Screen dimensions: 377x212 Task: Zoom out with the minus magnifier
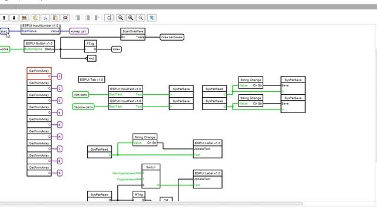tap(121, 18)
